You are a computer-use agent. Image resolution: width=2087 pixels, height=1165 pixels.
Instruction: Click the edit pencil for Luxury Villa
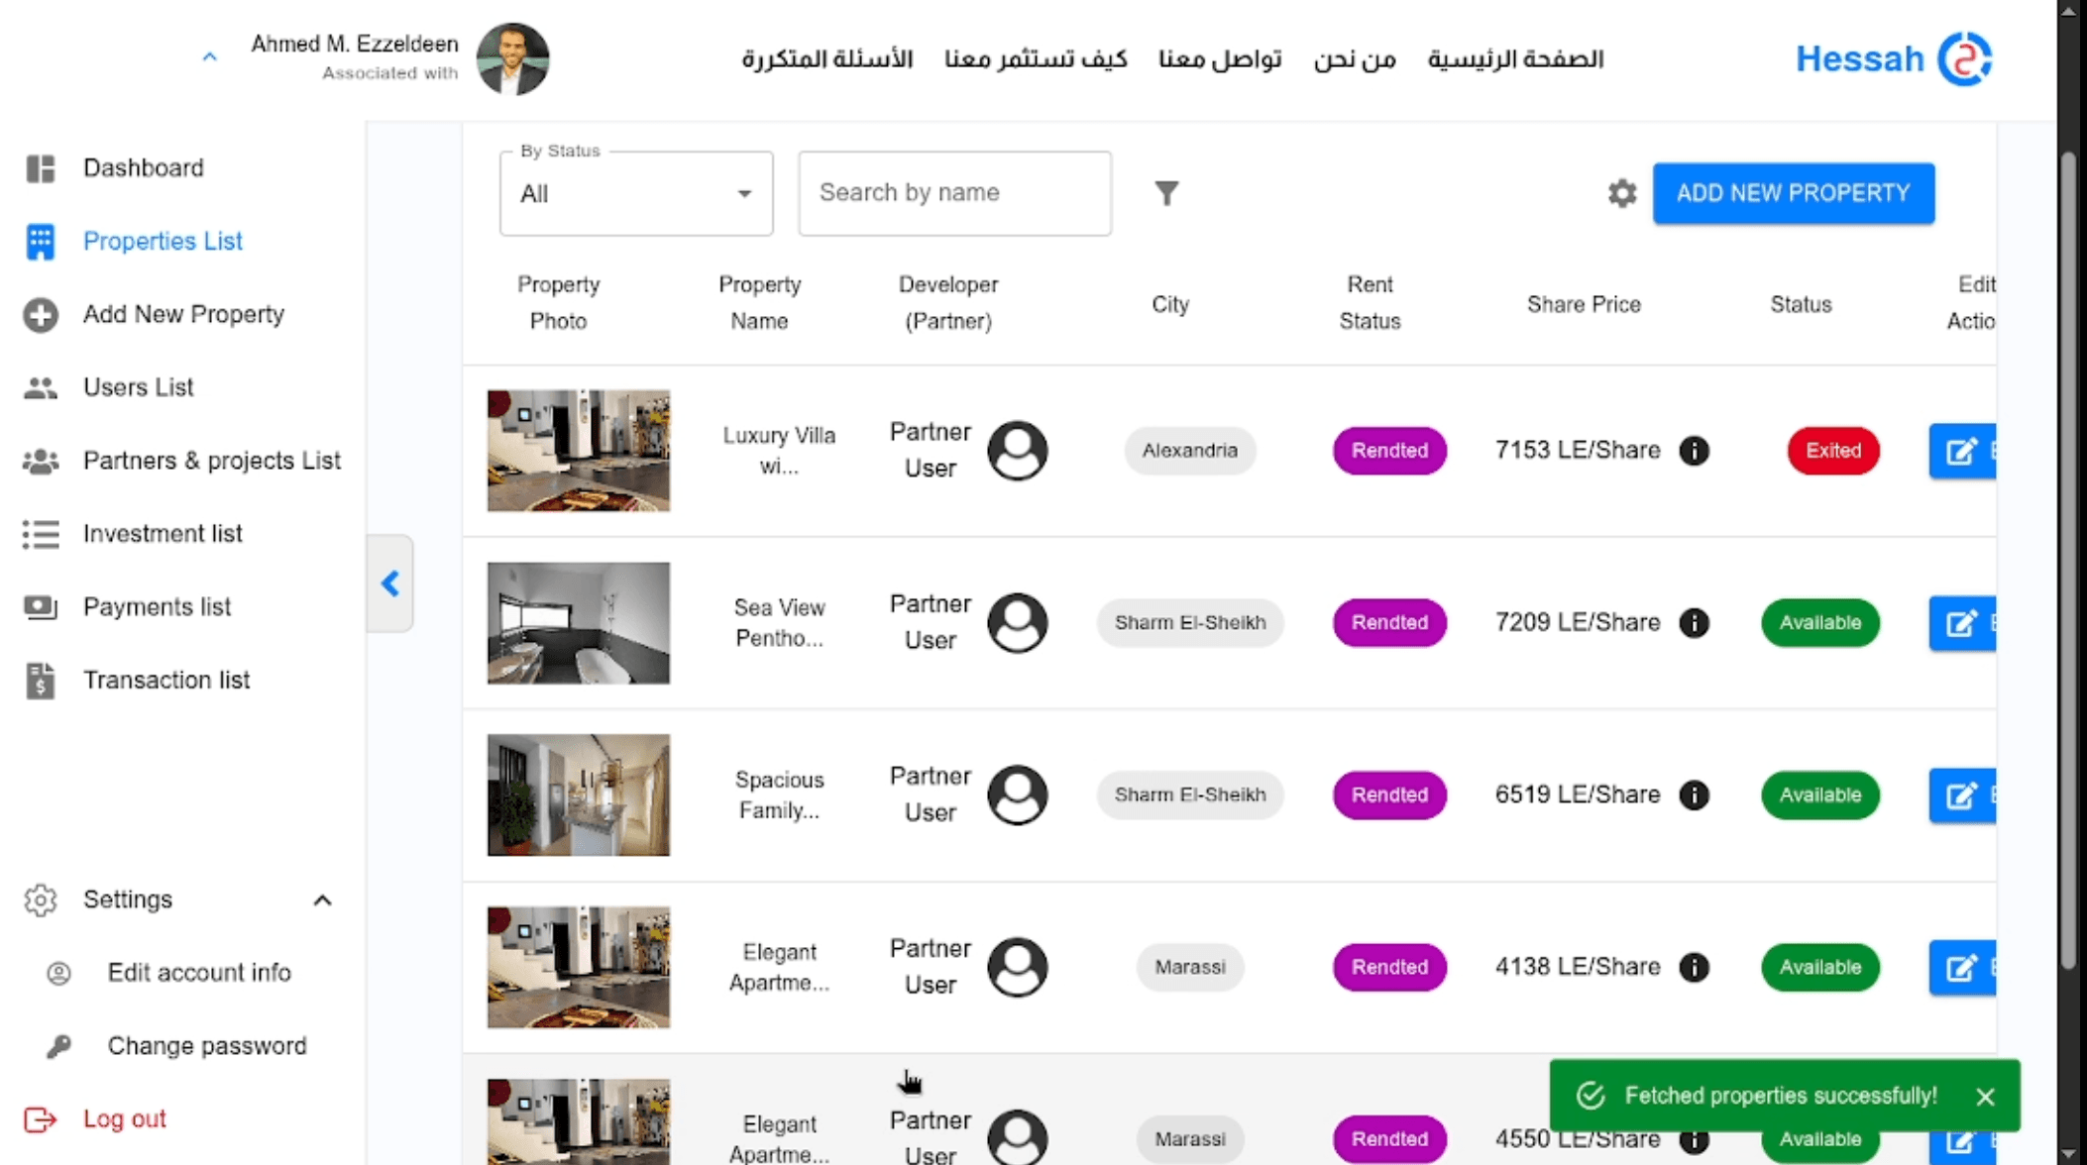point(1962,451)
